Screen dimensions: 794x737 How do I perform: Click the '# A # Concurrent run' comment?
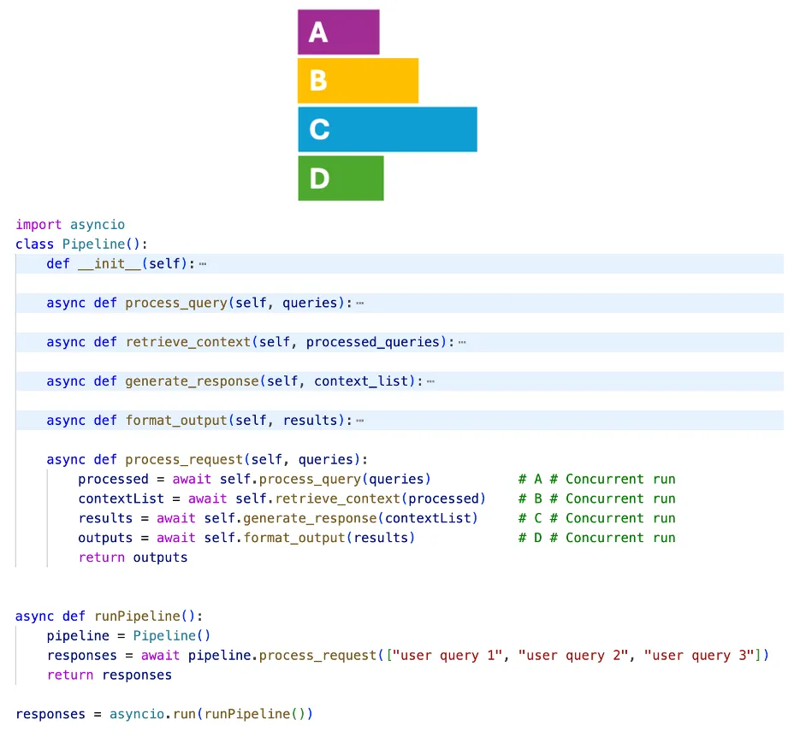coord(597,480)
